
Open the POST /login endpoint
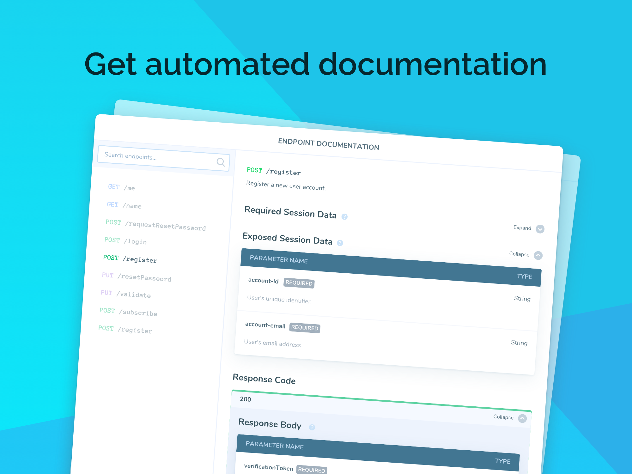tap(126, 241)
